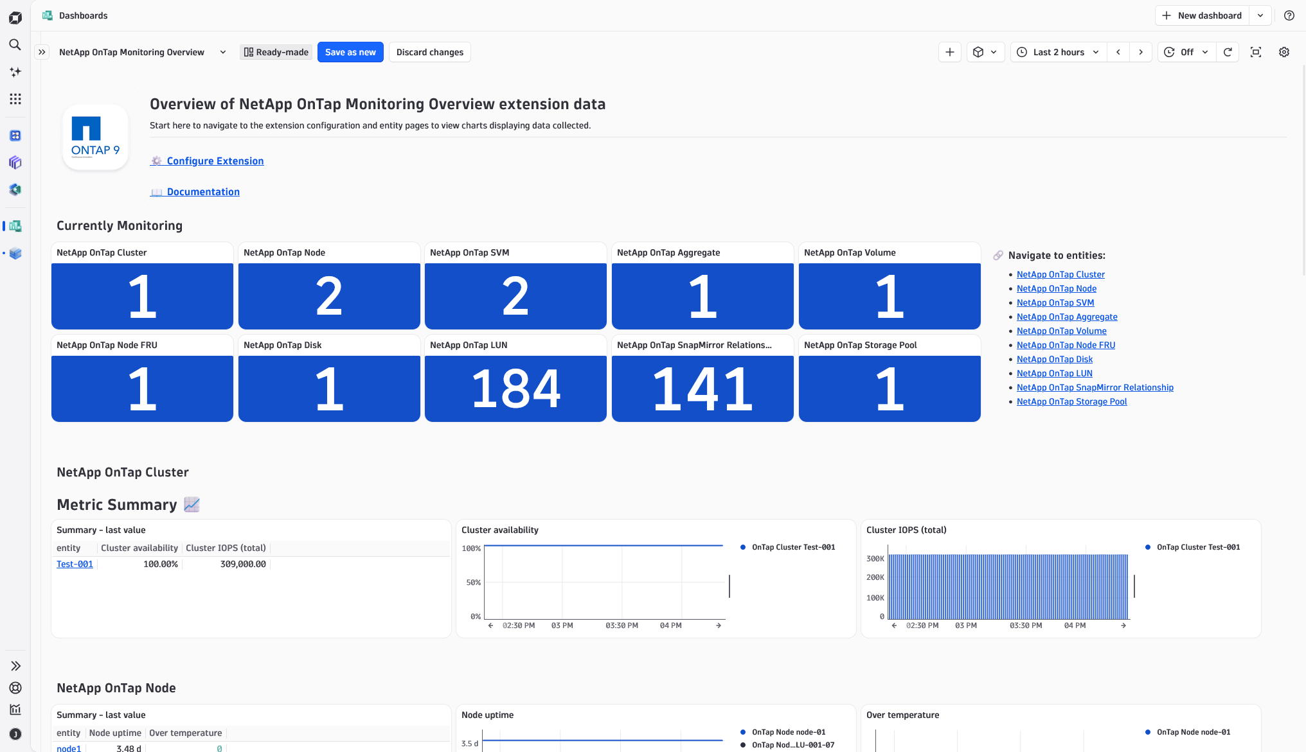Open NetApp OnTap Node entity link

[1057, 288]
